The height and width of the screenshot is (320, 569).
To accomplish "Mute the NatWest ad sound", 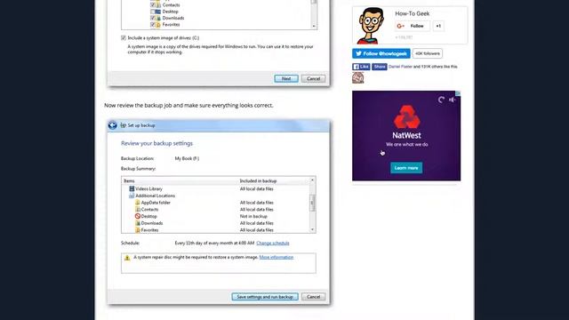I will point(453,100).
